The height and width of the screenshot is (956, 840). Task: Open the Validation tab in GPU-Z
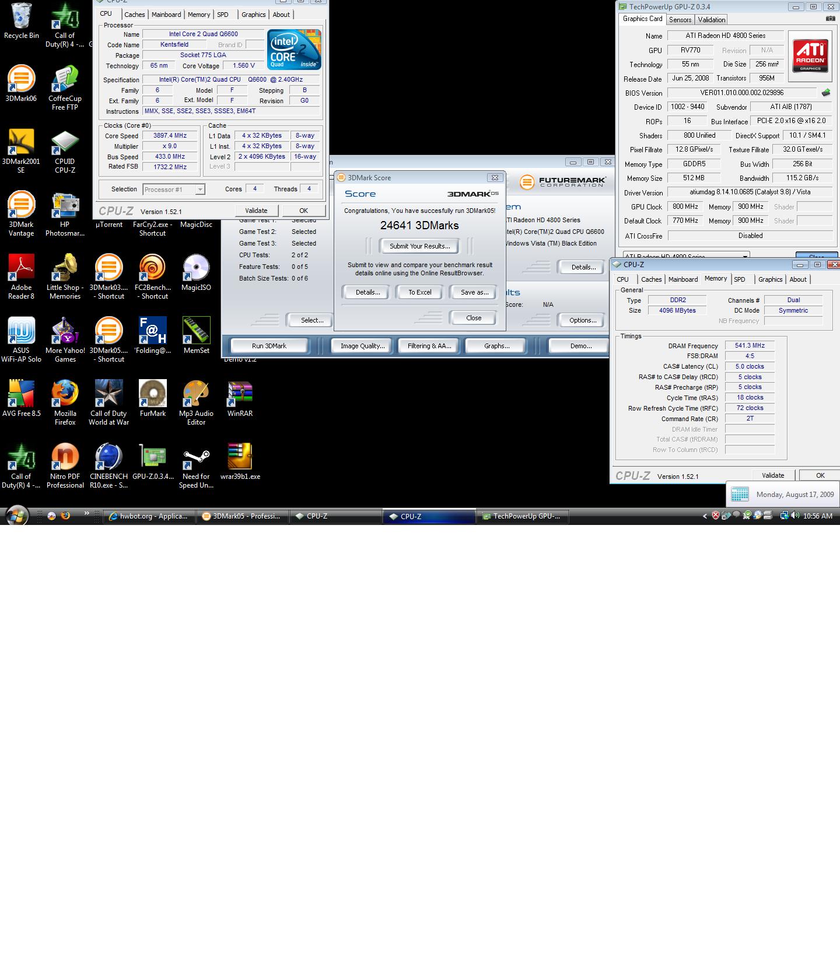click(712, 19)
